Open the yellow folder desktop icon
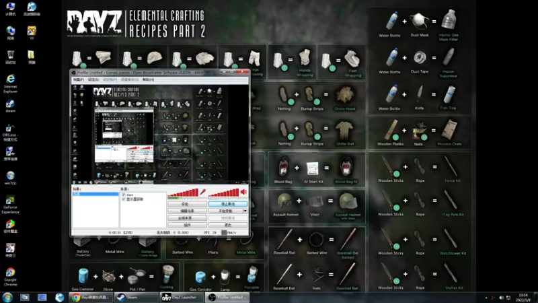The width and height of the screenshot is (538, 303). pos(31,57)
